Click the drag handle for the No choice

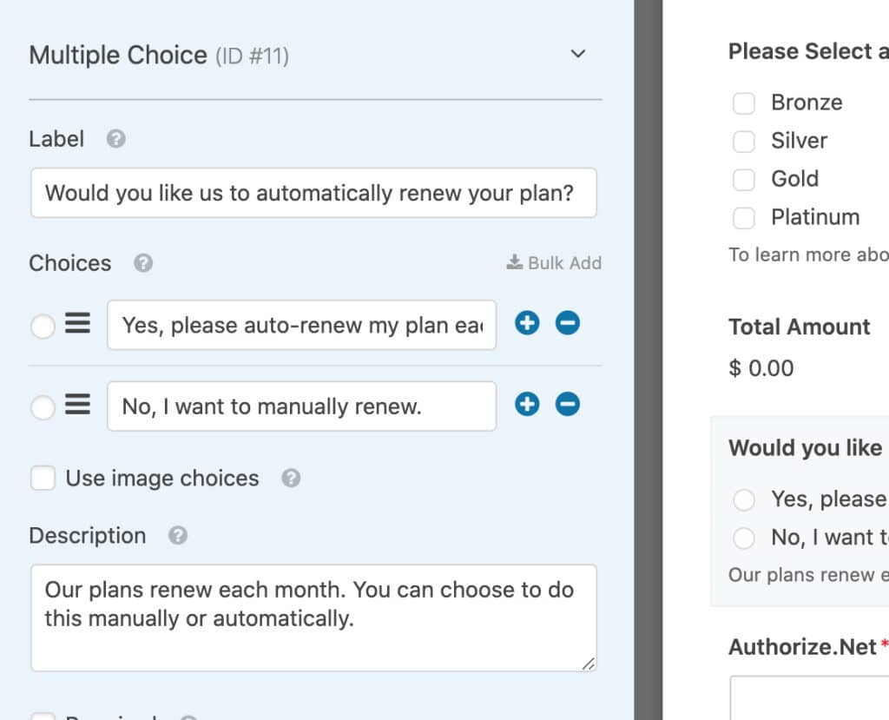click(78, 406)
